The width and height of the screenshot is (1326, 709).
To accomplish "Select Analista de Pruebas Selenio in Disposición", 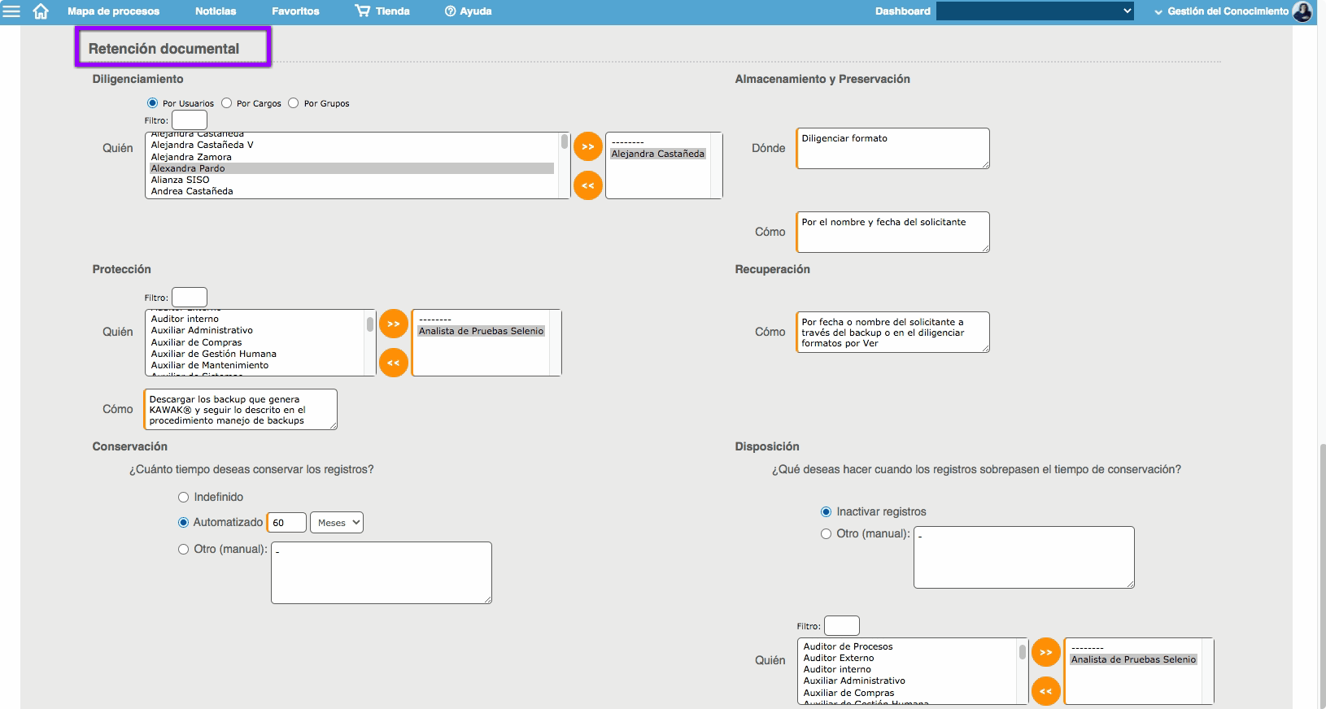I will pos(1133,659).
